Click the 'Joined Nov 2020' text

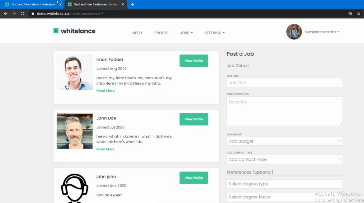pyautogui.click(x=111, y=186)
